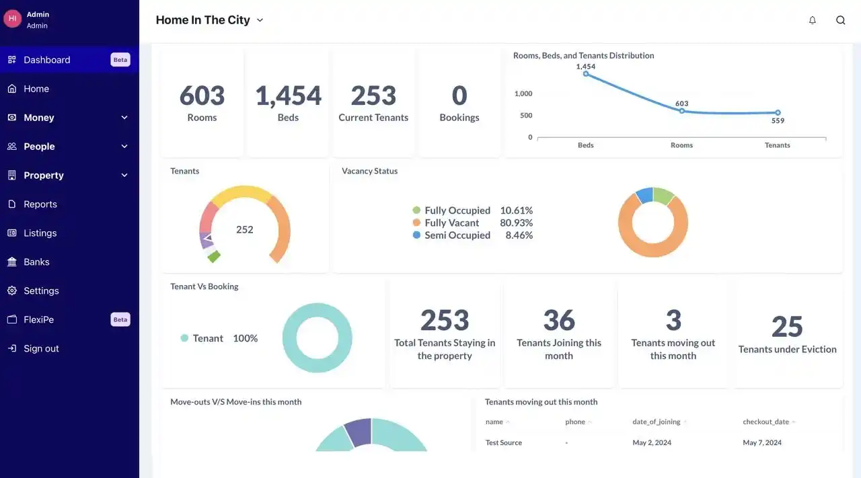
Task: Click the Listings icon in sidebar
Action: [12, 233]
